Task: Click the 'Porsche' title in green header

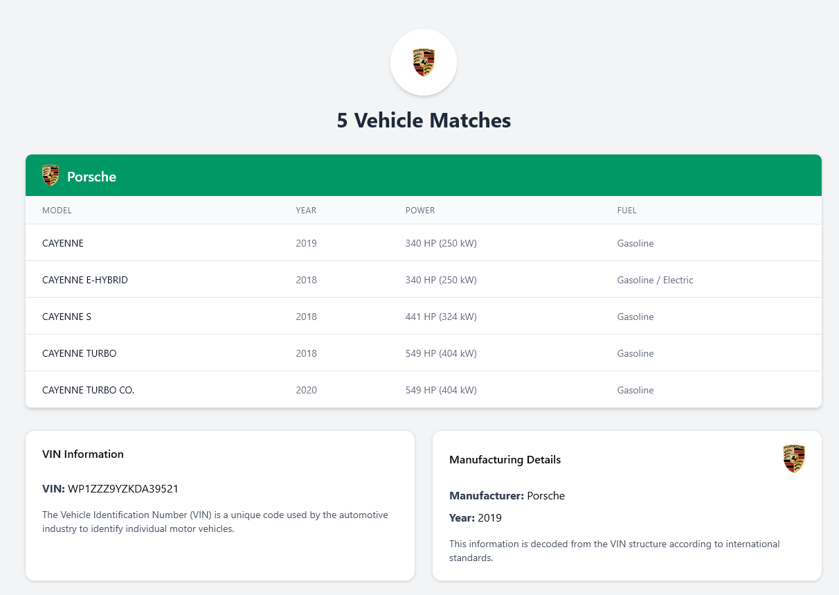Action: pos(91,177)
